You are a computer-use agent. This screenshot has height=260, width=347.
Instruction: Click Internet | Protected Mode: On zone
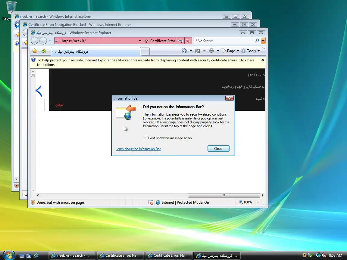[x=182, y=202]
